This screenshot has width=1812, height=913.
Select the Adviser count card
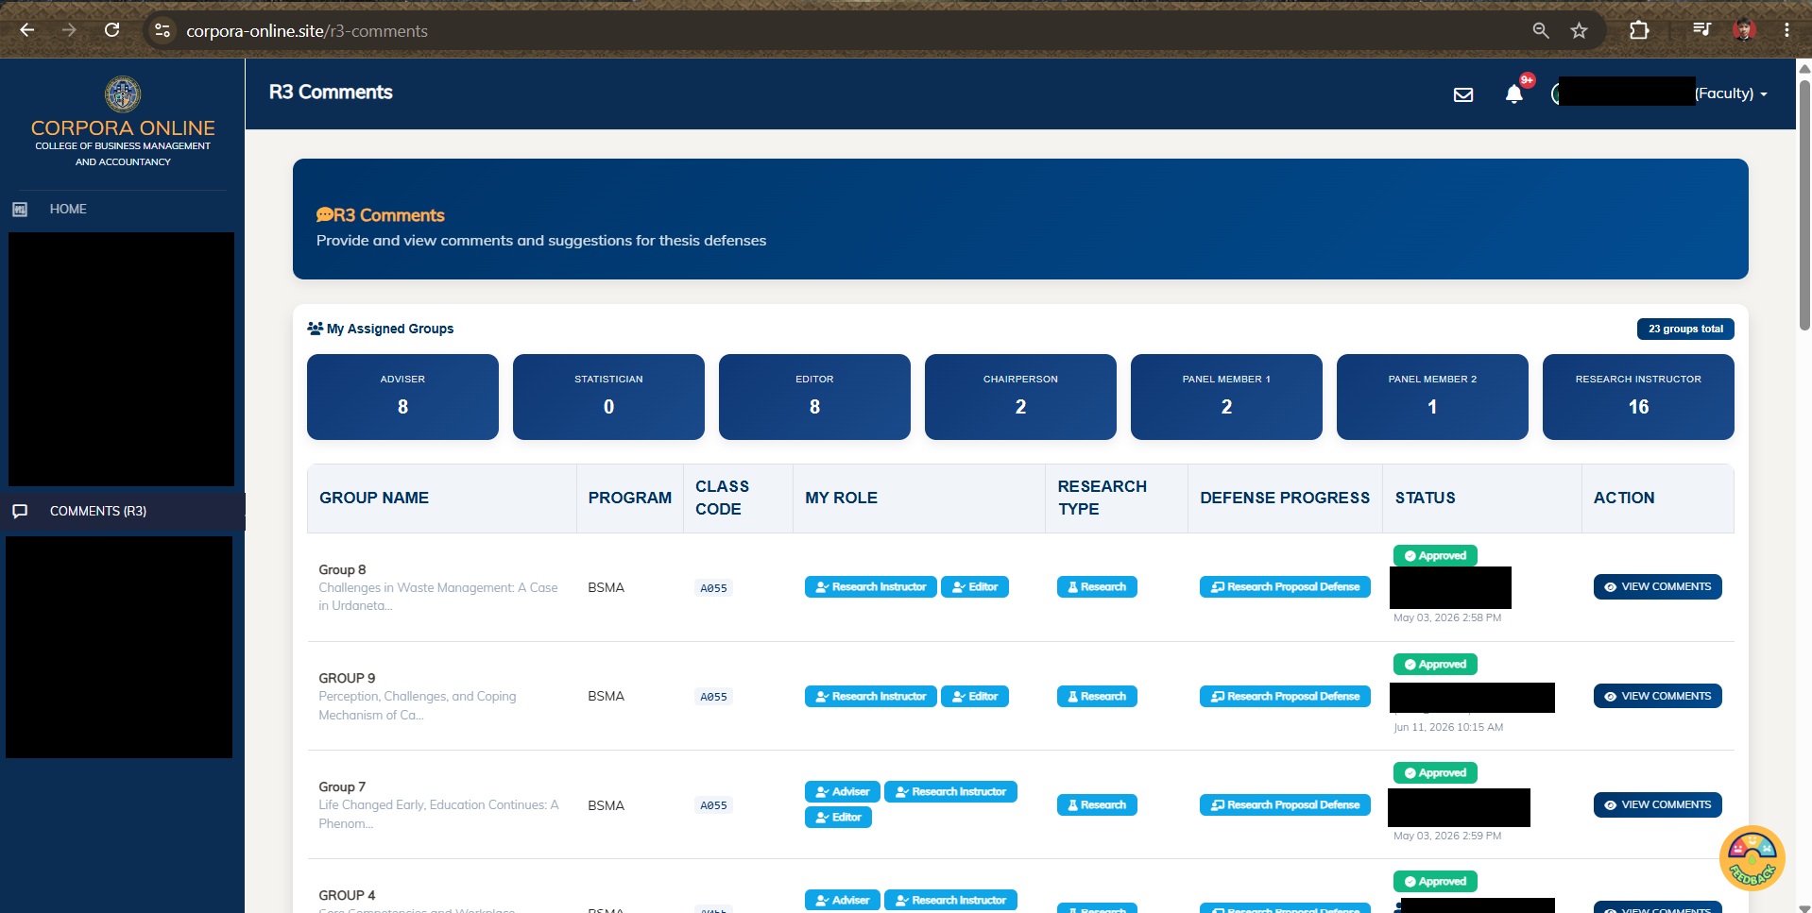click(402, 397)
